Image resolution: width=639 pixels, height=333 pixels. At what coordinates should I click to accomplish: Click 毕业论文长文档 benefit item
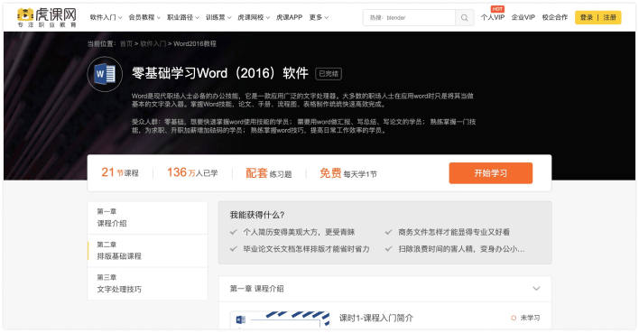(300, 249)
